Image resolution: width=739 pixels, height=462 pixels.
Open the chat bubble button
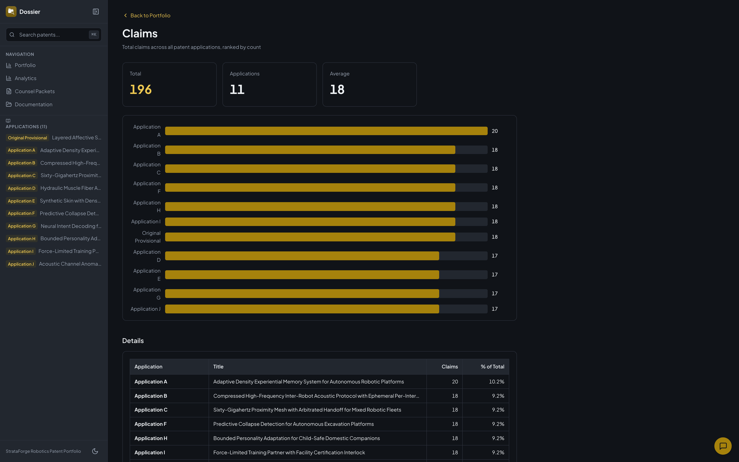(723, 446)
